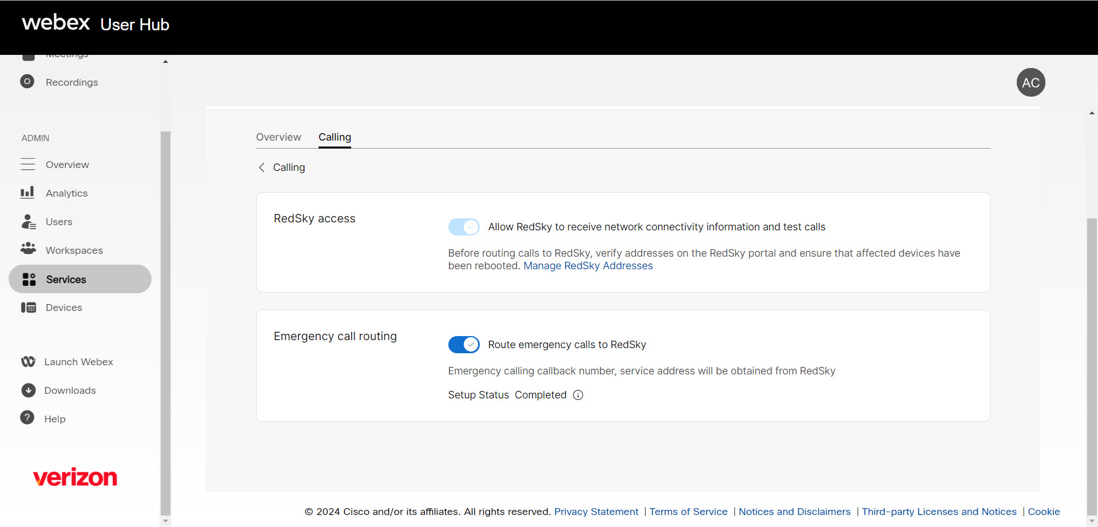The width and height of the screenshot is (1098, 527).
Task: Open the AC user avatar menu
Action: click(1031, 82)
